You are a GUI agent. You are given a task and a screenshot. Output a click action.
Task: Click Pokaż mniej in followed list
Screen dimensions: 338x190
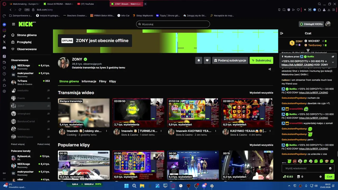coord(44,144)
